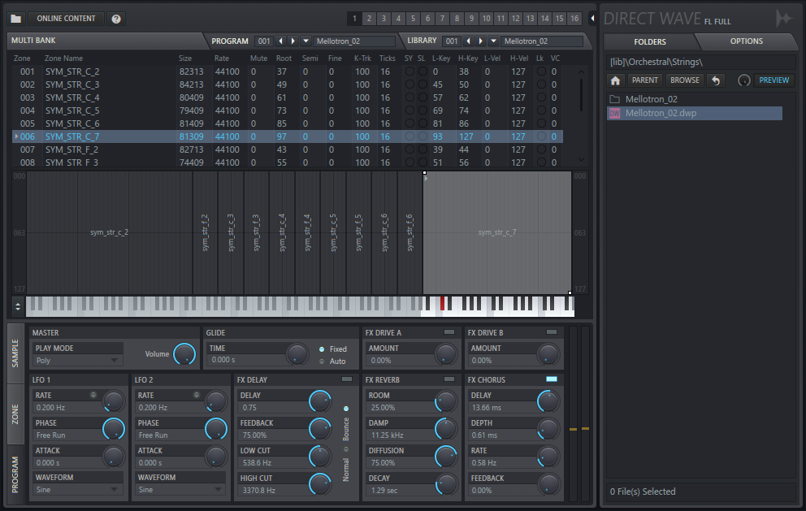Screen dimensions: 806x511
Task: Select the Auto glide mode
Action: pyautogui.click(x=321, y=362)
